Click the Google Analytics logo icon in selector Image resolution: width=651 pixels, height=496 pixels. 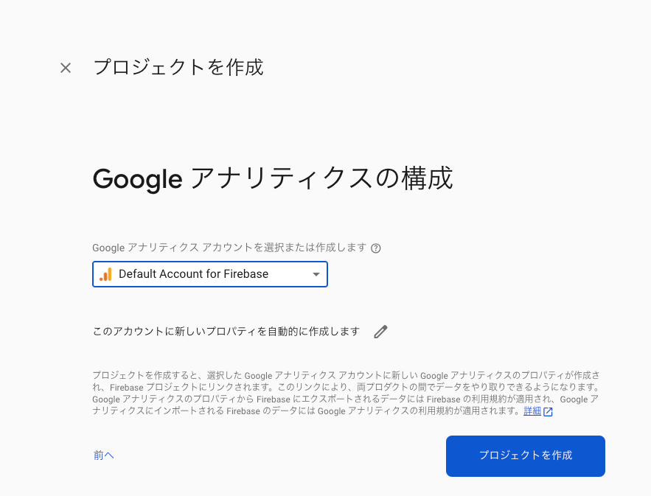[x=105, y=274]
